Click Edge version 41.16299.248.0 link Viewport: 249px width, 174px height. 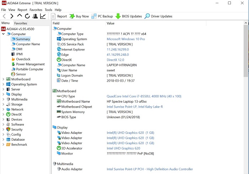(118, 55)
